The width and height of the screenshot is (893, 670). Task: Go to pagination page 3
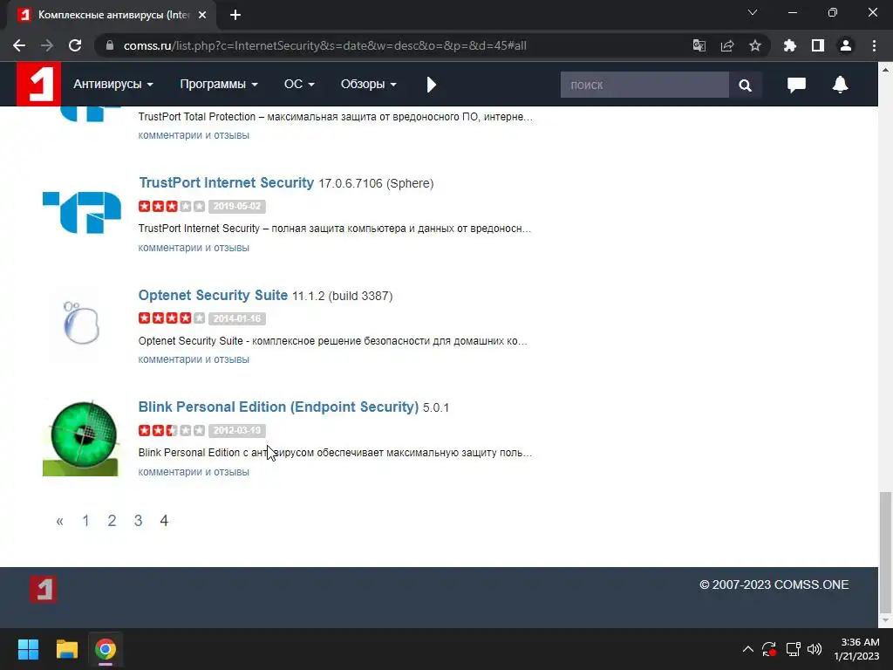[138, 521]
